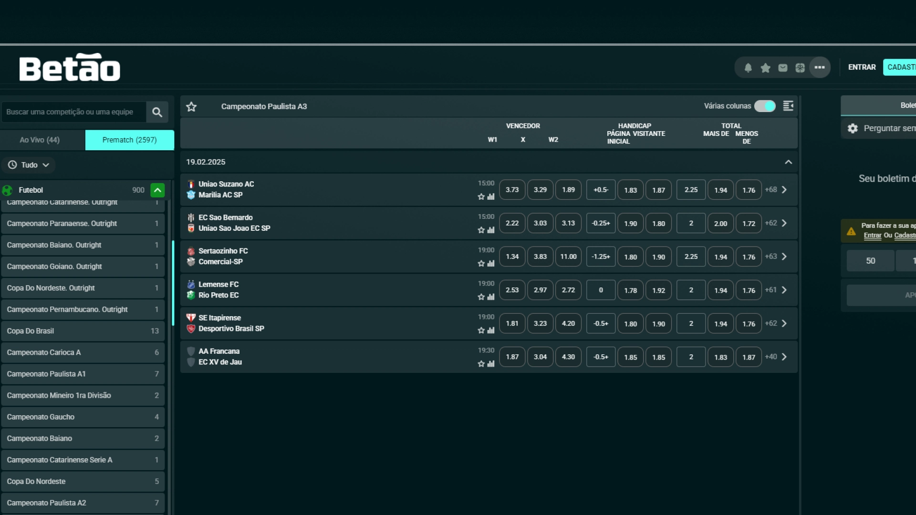Switch to Prematch (2597) tab
The image size is (916, 515).
click(130, 140)
